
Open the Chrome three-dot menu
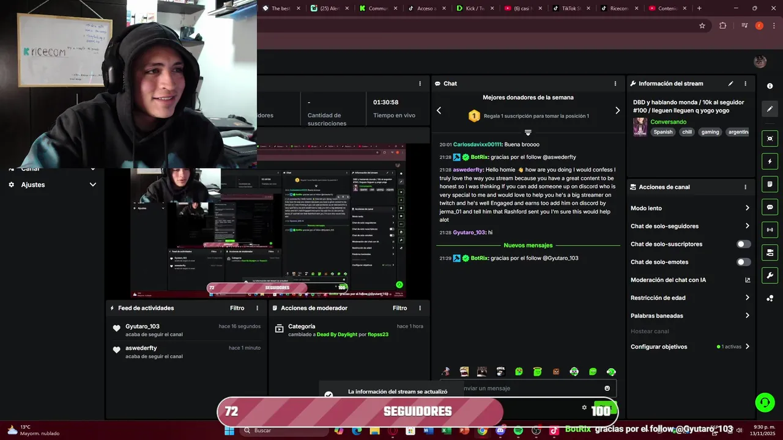[x=773, y=26]
